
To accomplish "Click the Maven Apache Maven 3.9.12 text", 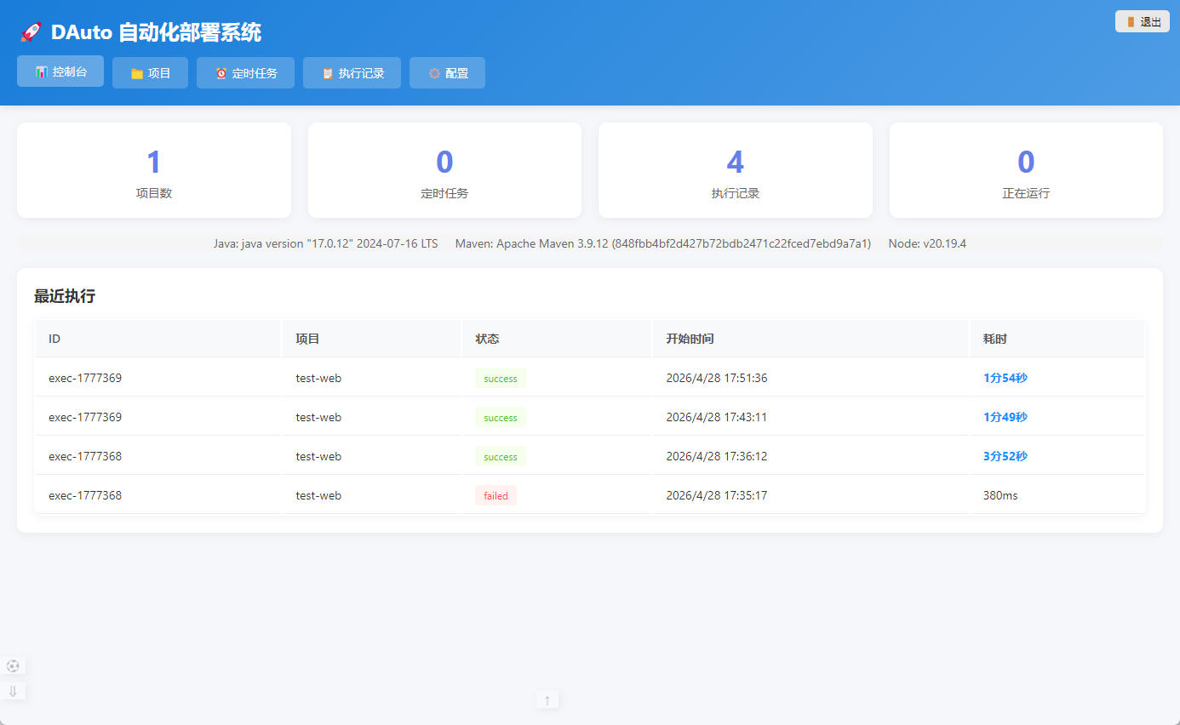I will point(663,243).
